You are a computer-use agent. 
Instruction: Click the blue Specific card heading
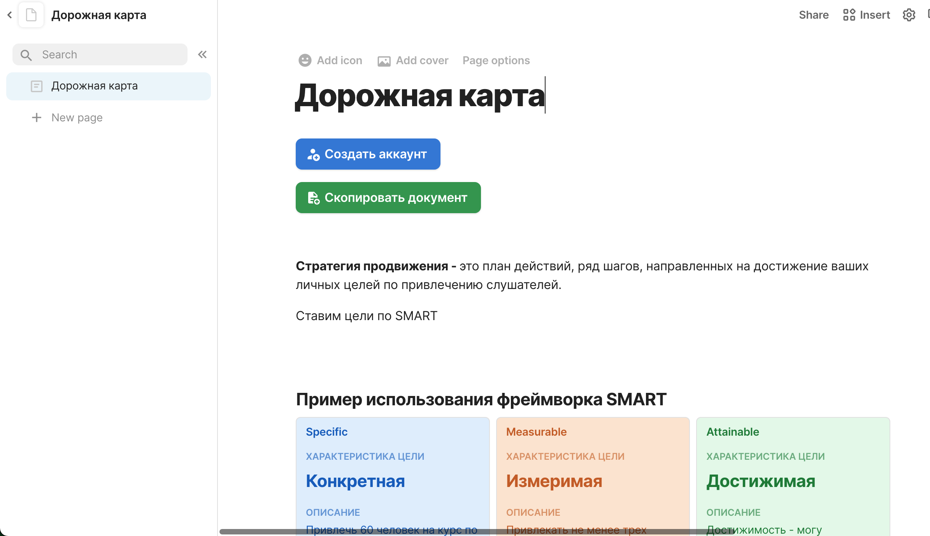(x=326, y=432)
